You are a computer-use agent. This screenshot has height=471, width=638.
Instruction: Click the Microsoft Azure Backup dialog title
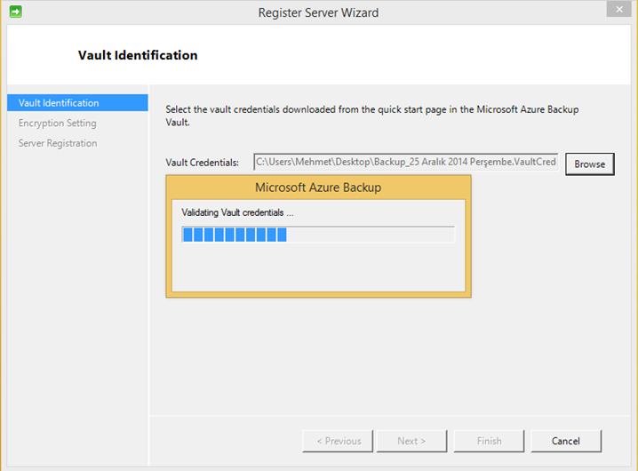[318, 188]
